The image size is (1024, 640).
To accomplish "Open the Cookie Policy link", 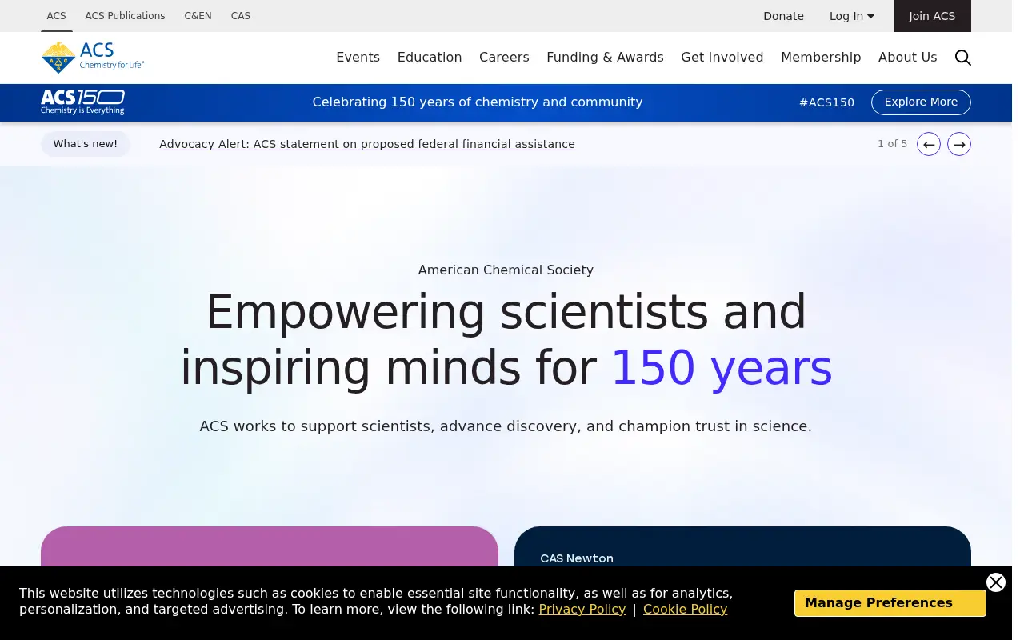I will tap(685, 610).
